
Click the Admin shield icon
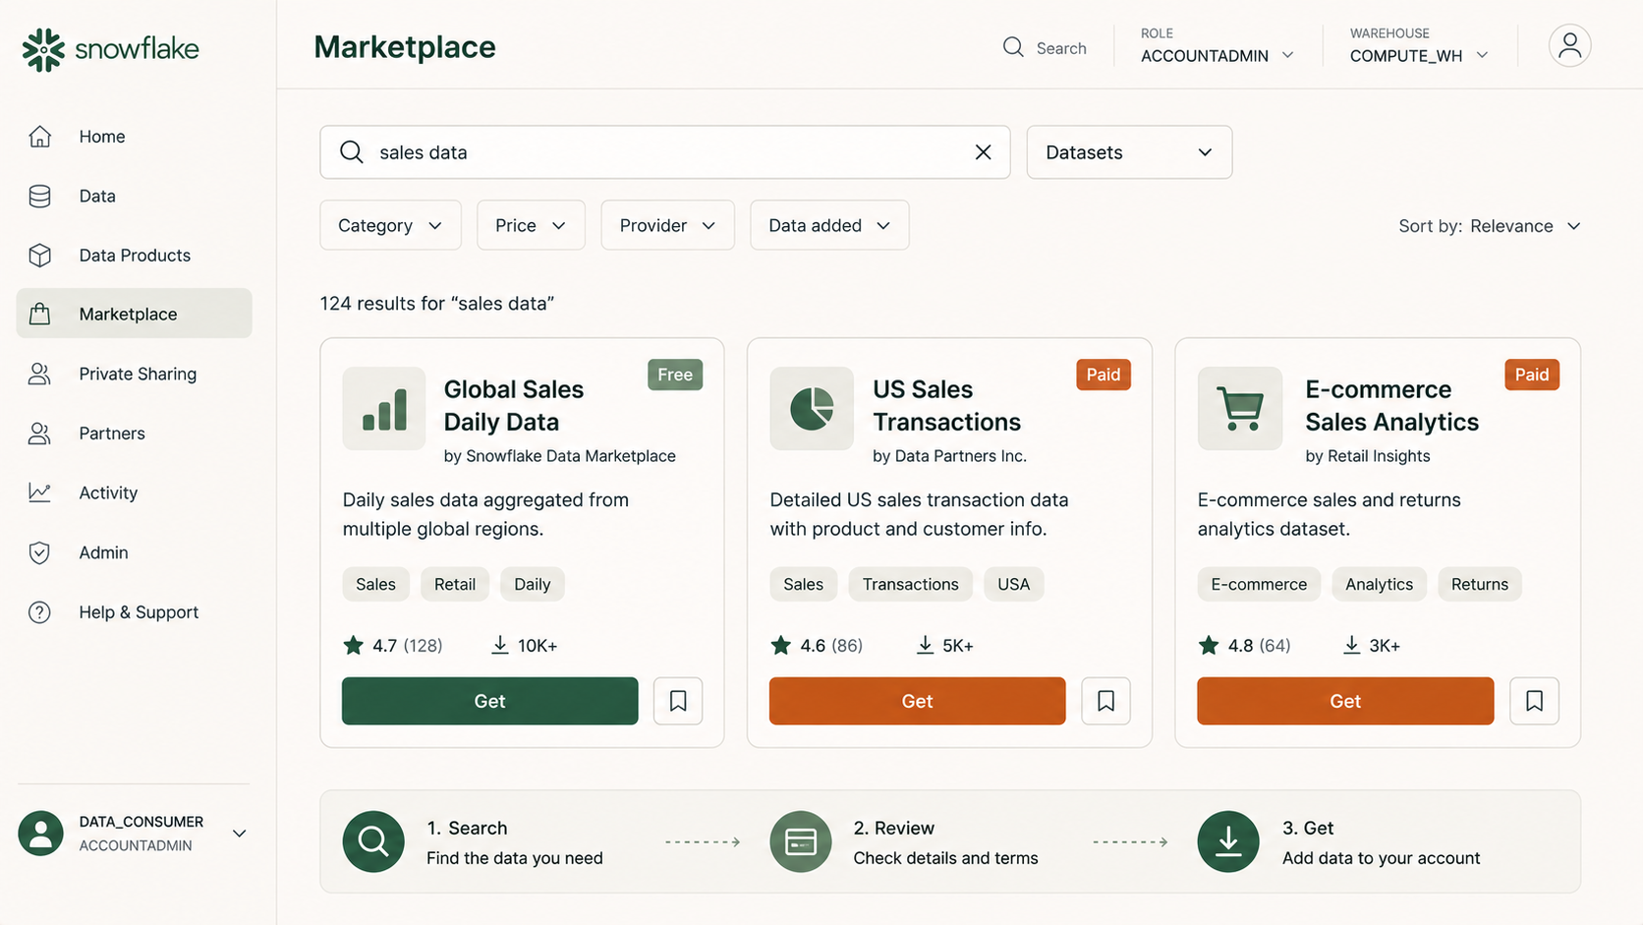pyautogui.click(x=39, y=552)
